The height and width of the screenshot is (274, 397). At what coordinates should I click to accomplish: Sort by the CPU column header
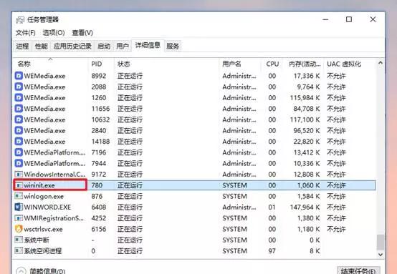point(272,64)
